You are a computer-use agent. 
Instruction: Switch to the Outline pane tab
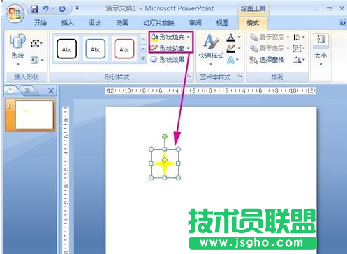click(27, 90)
